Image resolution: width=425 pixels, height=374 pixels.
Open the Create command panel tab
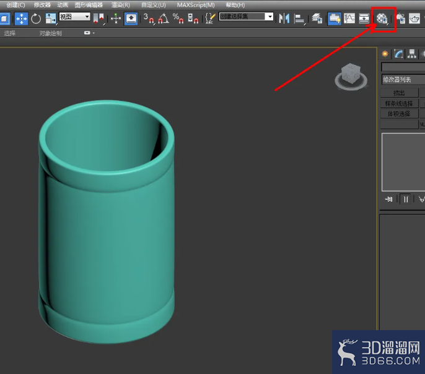[385, 54]
